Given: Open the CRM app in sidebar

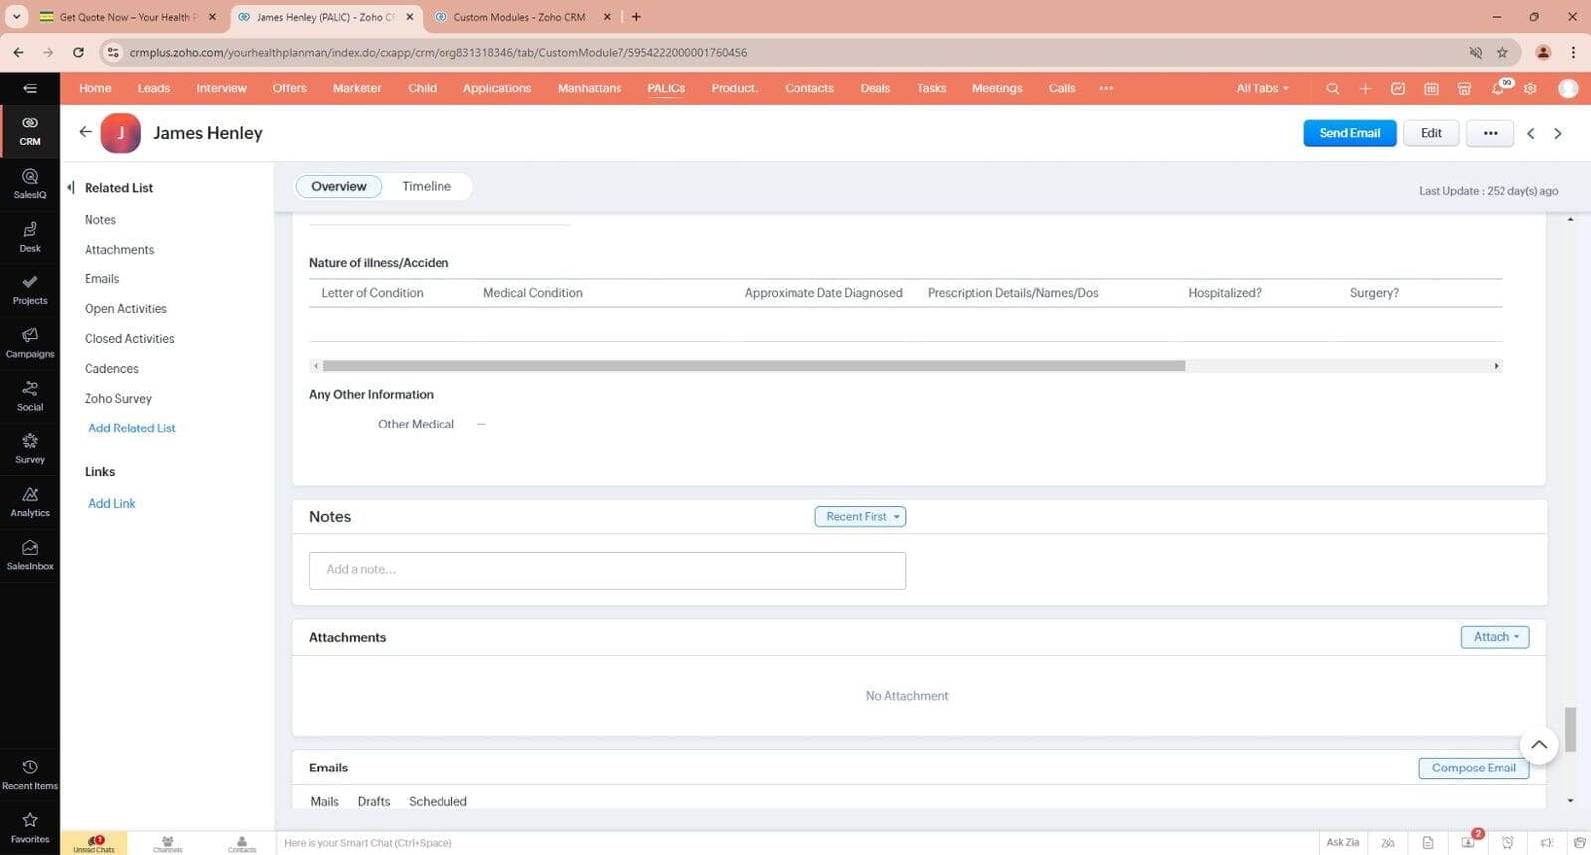Looking at the screenshot, I should [30, 131].
